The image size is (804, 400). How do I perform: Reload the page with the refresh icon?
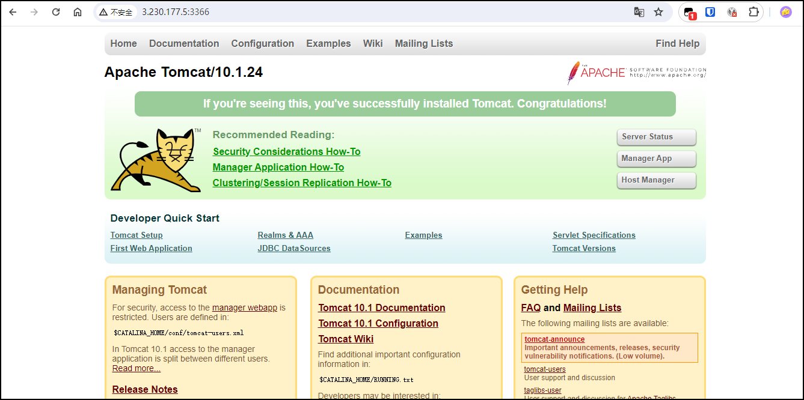point(56,12)
